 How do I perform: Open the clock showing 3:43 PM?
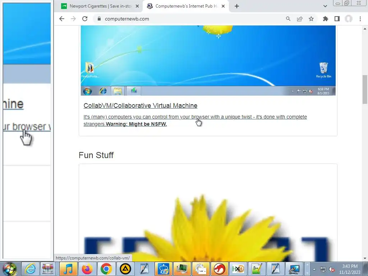click(x=350, y=269)
